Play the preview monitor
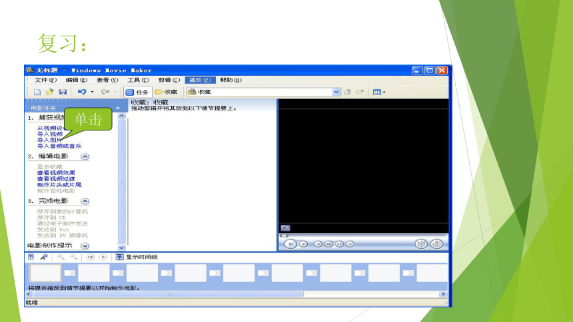573x322 pixels. (290, 244)
